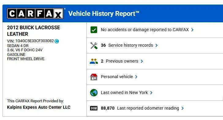Open 2 Previous owners details

click(119, 61)
